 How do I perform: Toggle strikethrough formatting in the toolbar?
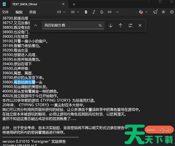click(x=101, y=12)
